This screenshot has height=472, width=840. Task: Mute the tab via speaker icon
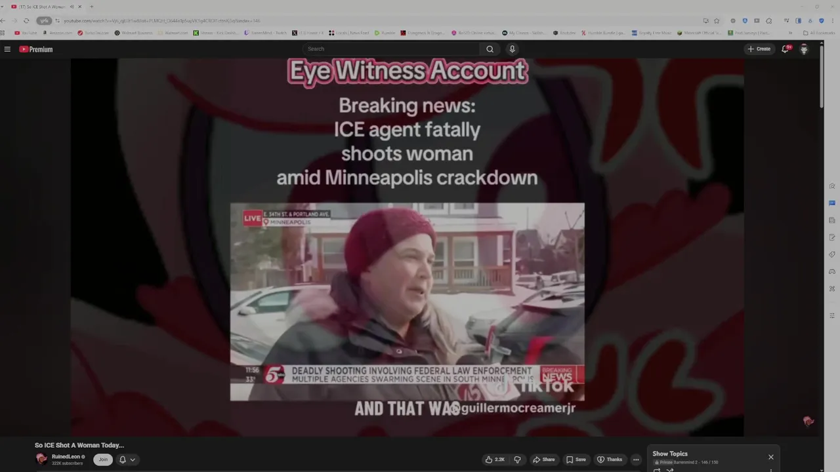[x=72, y=7]
